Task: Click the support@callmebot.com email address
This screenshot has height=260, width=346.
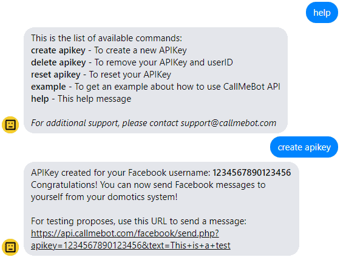Action: coord(228,123)
